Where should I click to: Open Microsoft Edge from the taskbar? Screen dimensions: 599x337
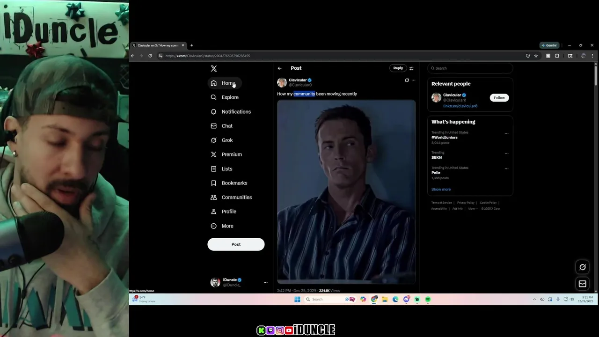(x=395, y=300)
